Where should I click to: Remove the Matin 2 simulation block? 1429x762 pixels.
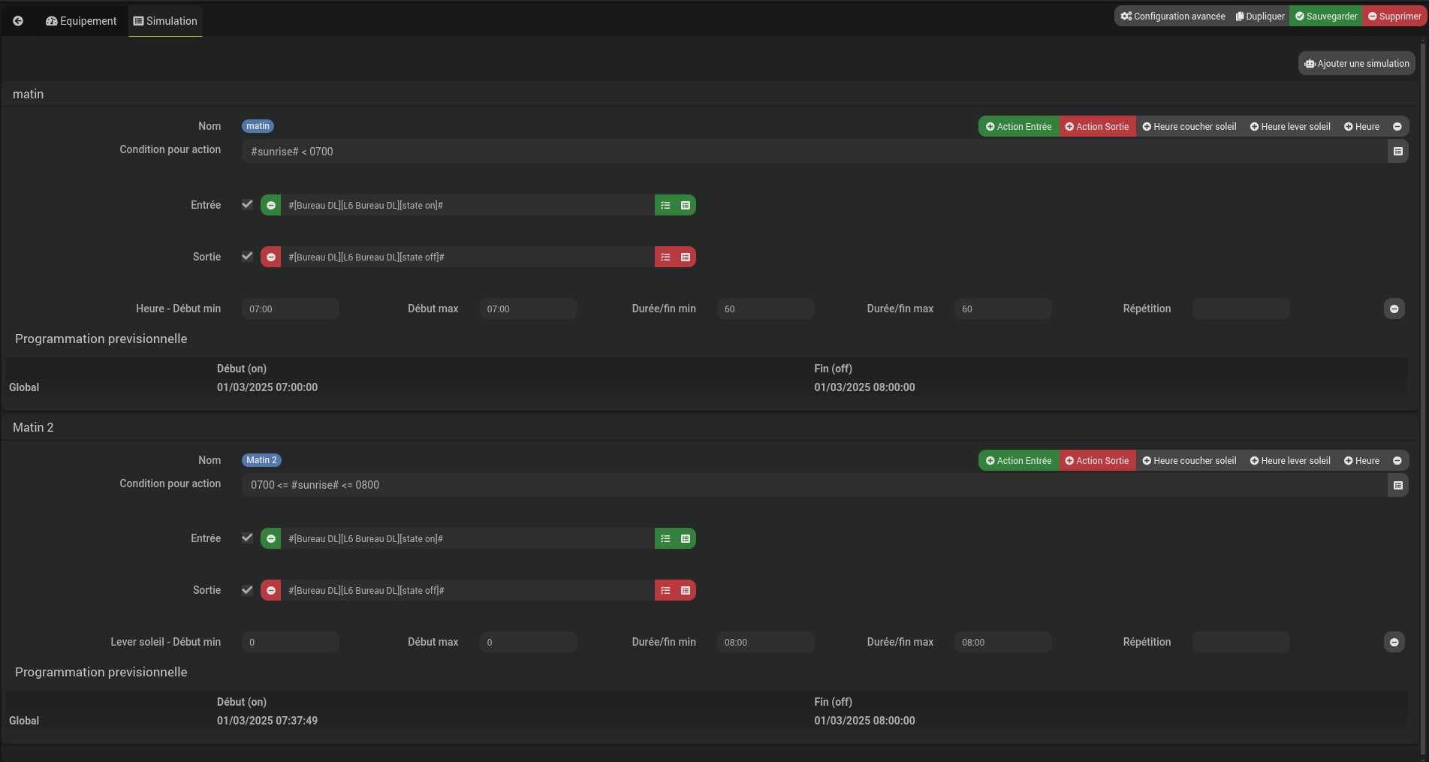coord(1397,461)
